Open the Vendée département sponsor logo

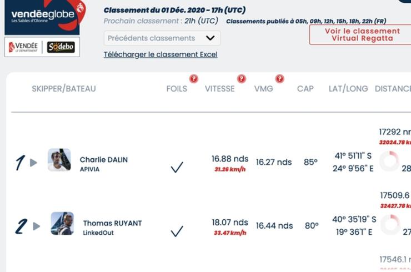(x=23, y=47)
